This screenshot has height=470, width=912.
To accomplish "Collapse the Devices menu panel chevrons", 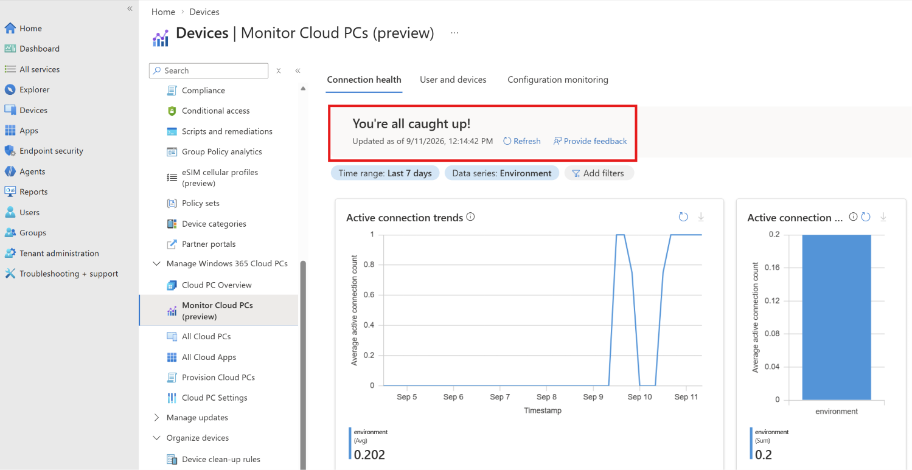I will (x=298, y=71).
